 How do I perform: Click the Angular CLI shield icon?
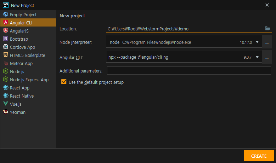coord(6,23)
